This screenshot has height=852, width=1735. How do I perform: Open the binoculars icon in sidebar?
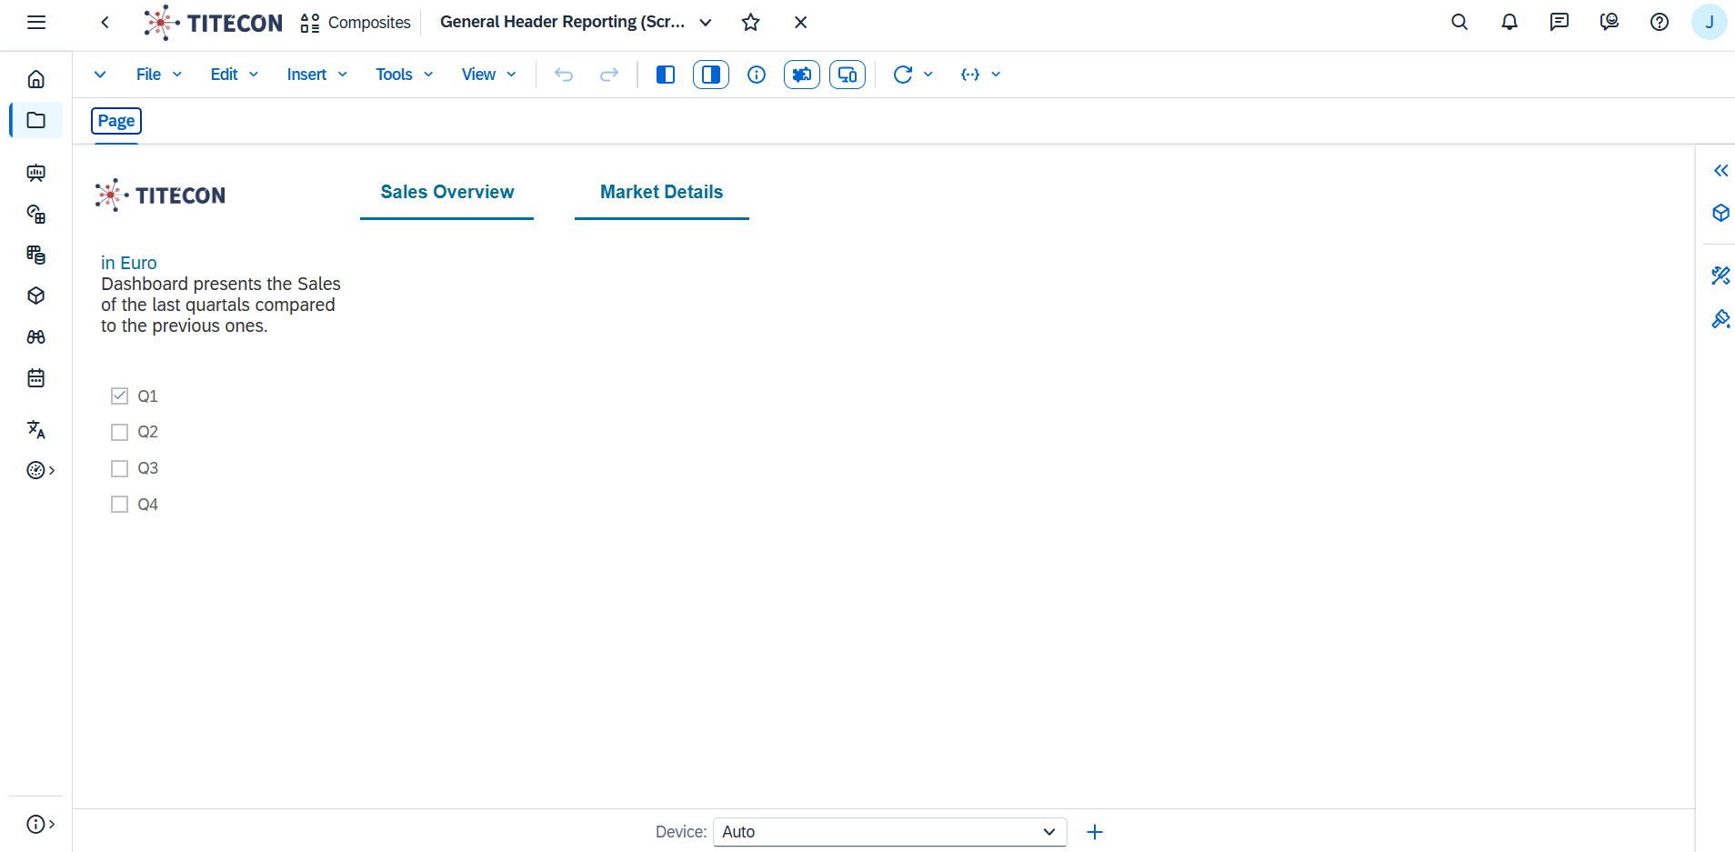(x=36, y=336)
